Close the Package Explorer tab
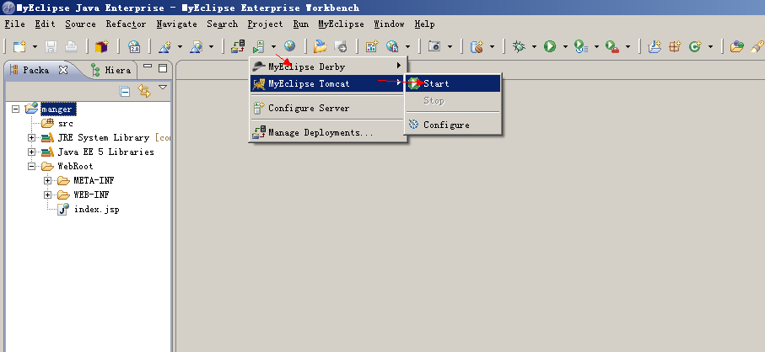This screenshot has height=352, width=765. coord(63,70)
